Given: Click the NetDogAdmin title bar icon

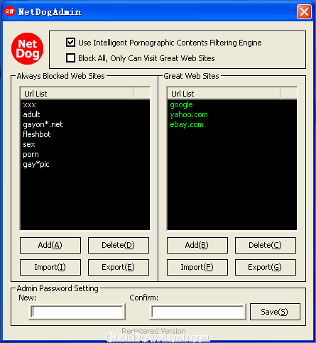Looking at the screenshot, I should tap(10, 11).
